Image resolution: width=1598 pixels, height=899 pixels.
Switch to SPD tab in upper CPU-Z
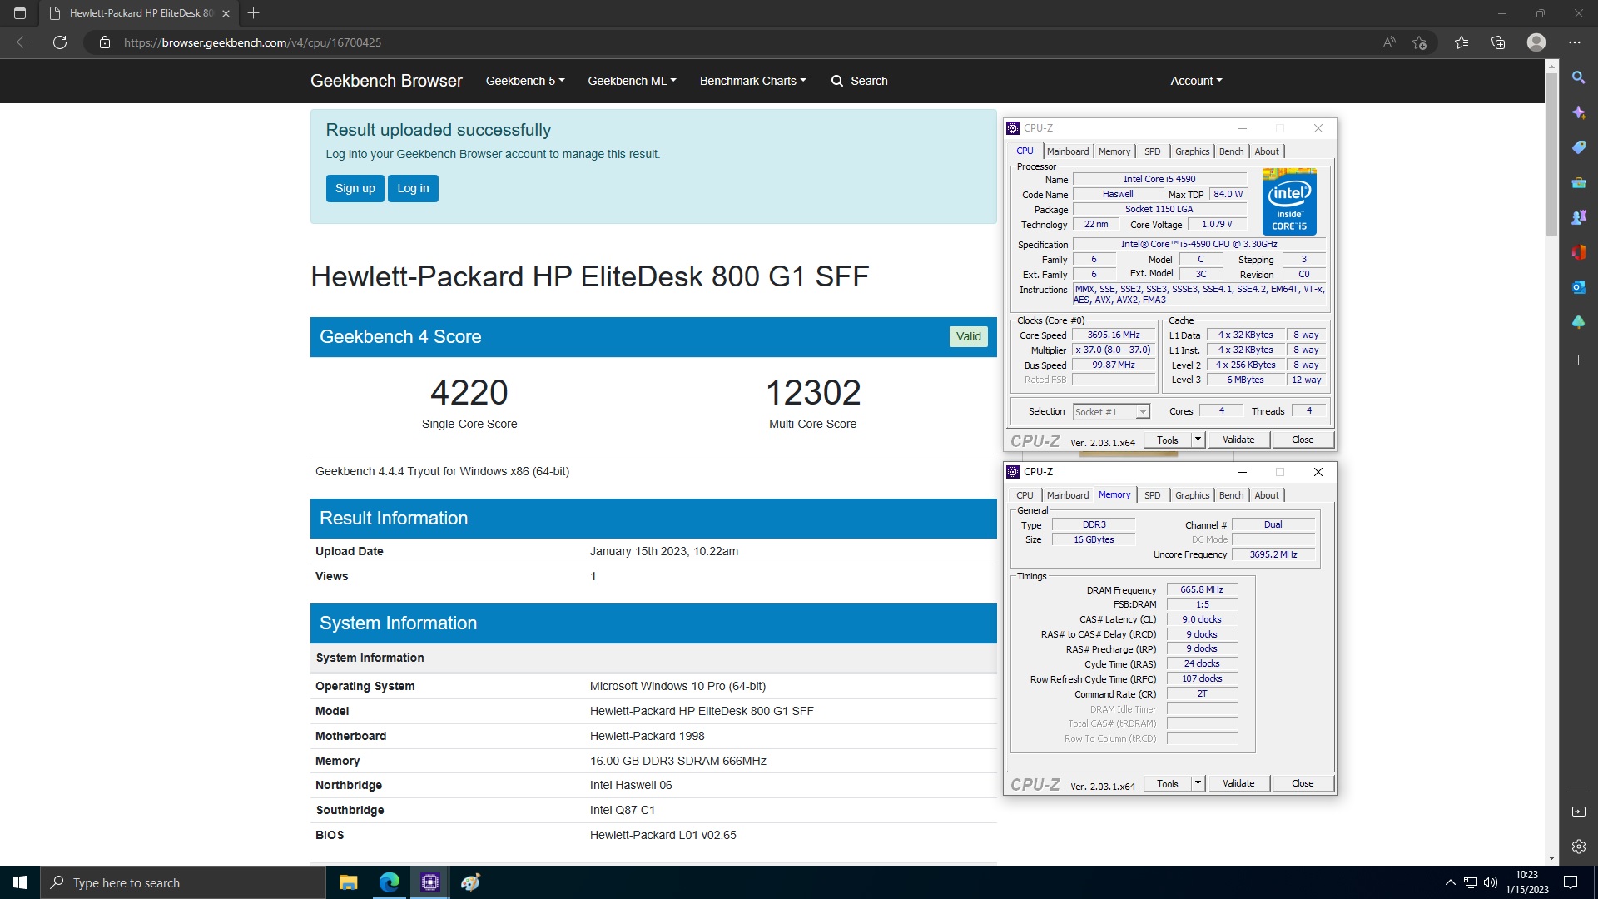coord(1152,151)
